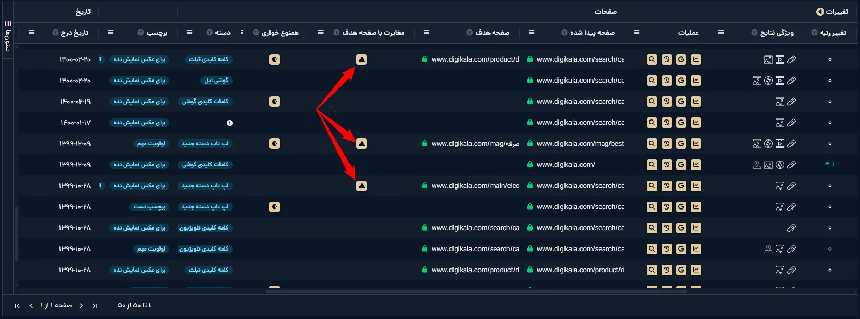Screen dimensions: 860x319
Task: Click the single right chevron in pagination
Action: point(81,306)
